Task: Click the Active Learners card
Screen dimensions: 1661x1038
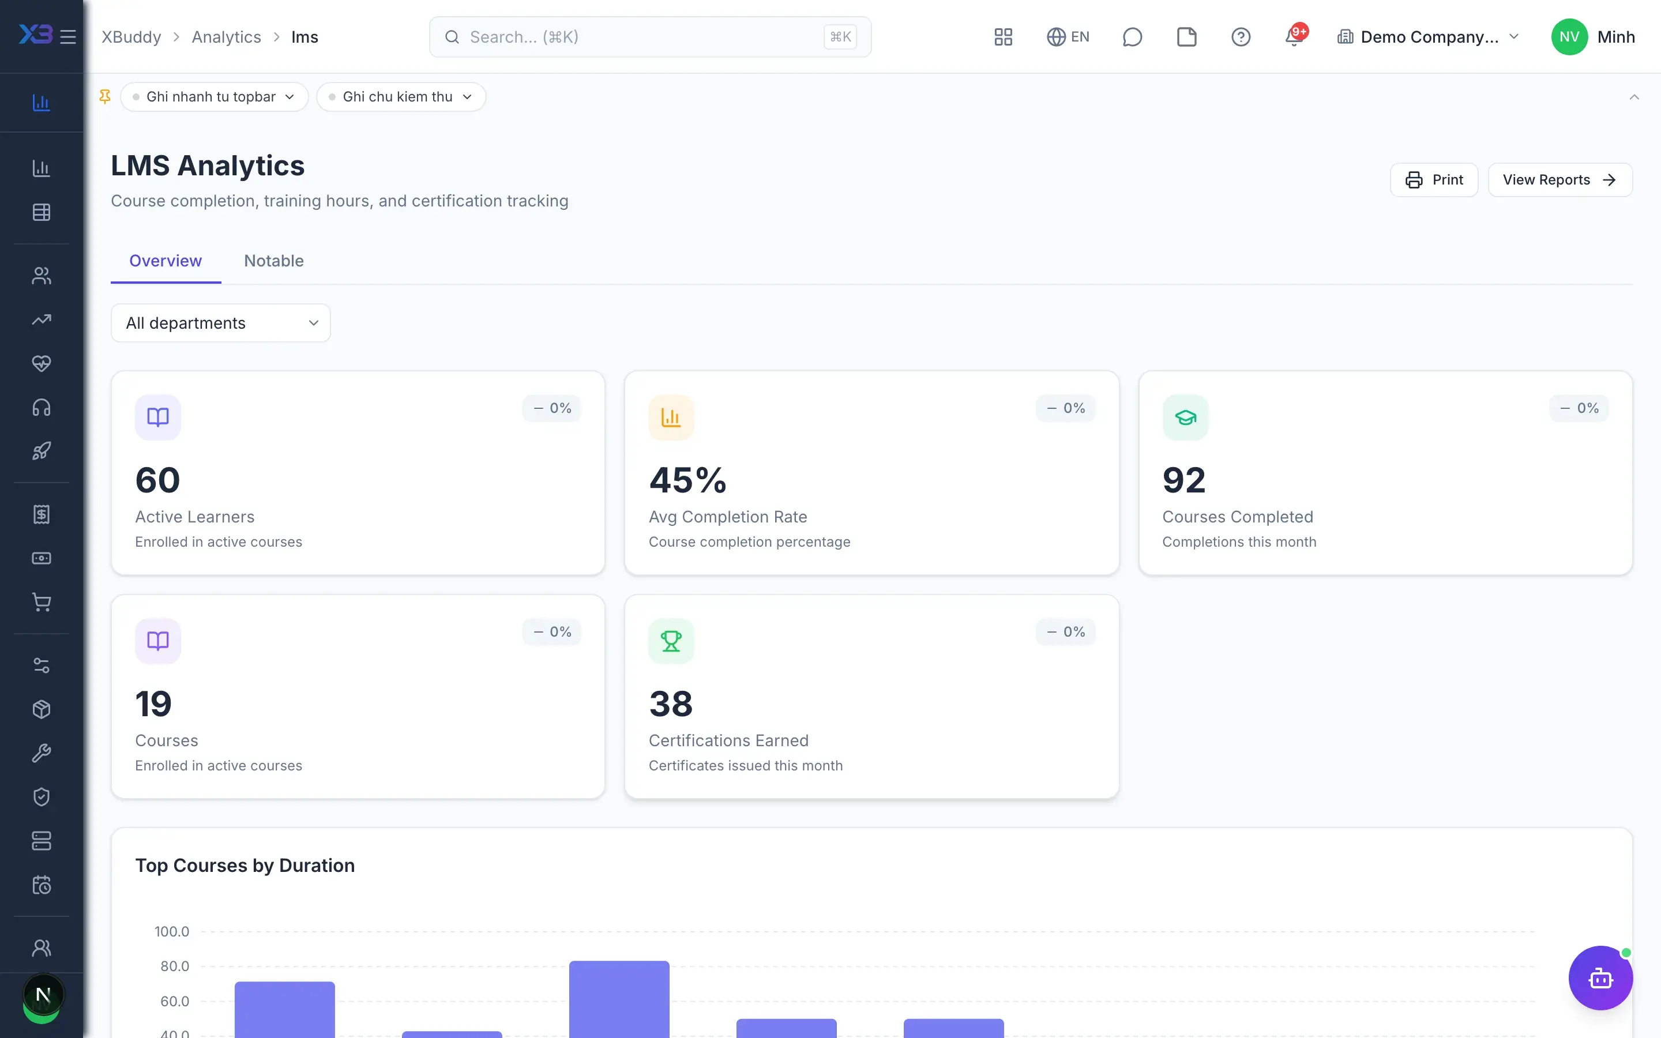Action: [358, 473]
